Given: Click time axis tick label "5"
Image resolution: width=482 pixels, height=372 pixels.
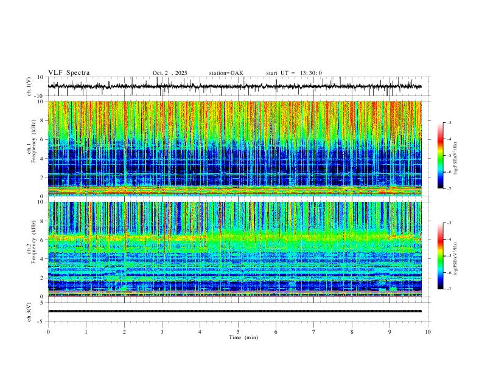Looking at the screenshot, I should coord(238,332).
